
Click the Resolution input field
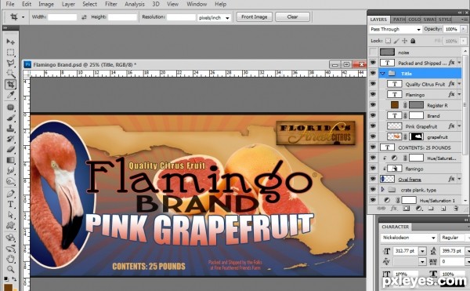[x=181, y=17]
